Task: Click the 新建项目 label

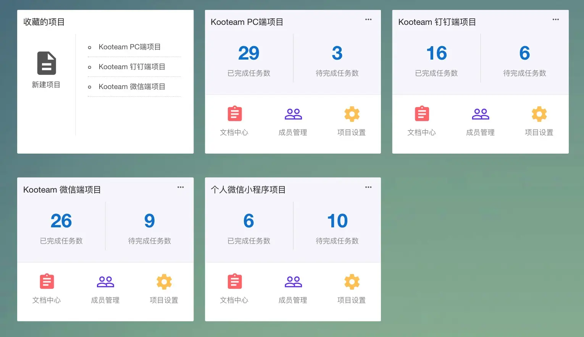Action: tap(46, 85)
